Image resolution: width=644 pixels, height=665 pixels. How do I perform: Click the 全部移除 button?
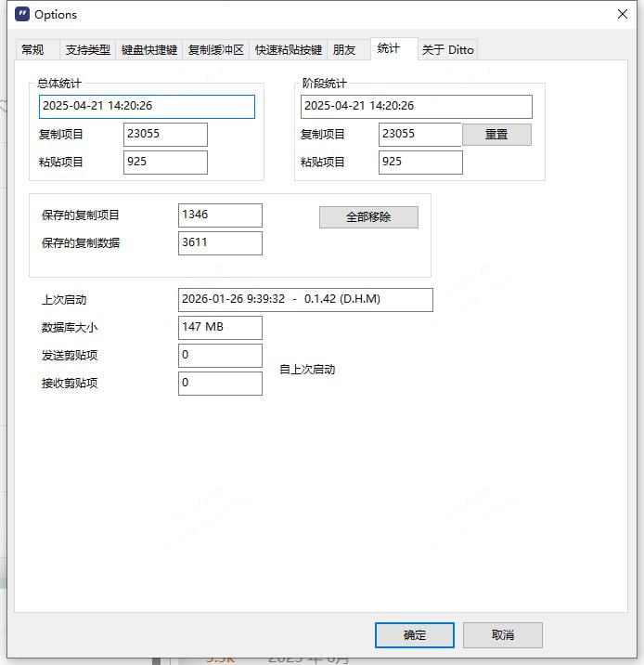[x=368, y=217]
